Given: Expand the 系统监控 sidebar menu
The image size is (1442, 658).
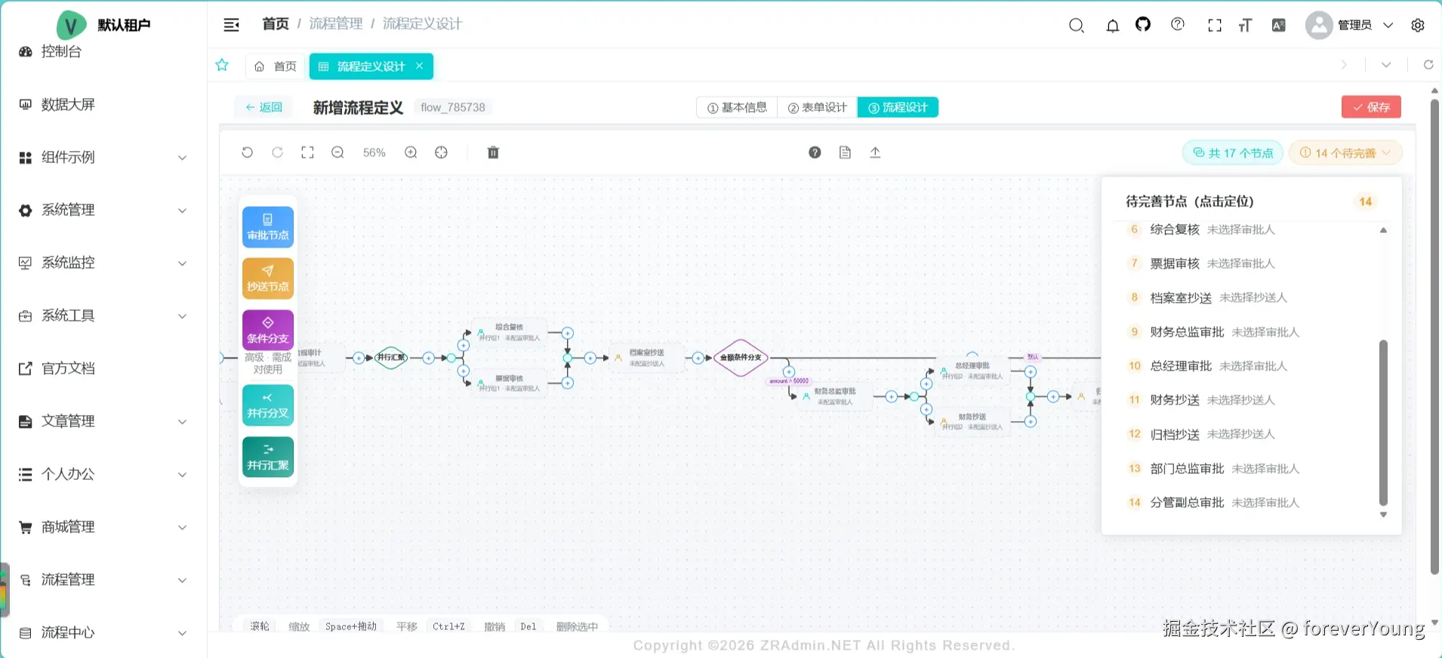Looking at the screenshot, I should coord(103,263).
